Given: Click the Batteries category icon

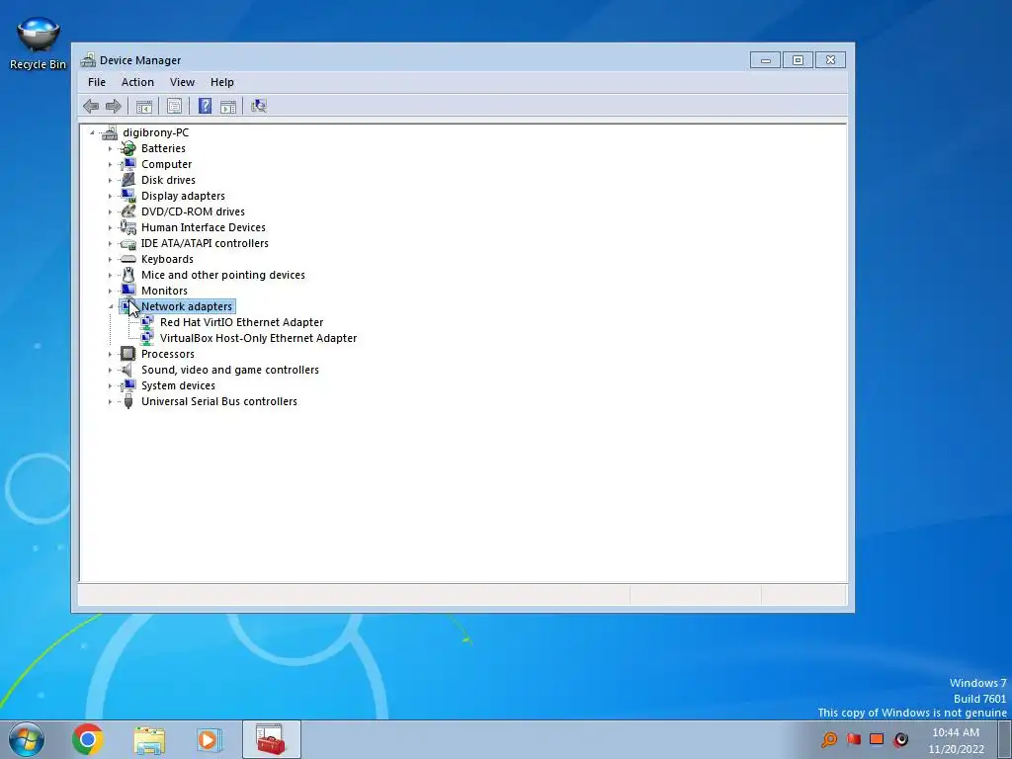Looking at the screenshot, I should 127,148.
